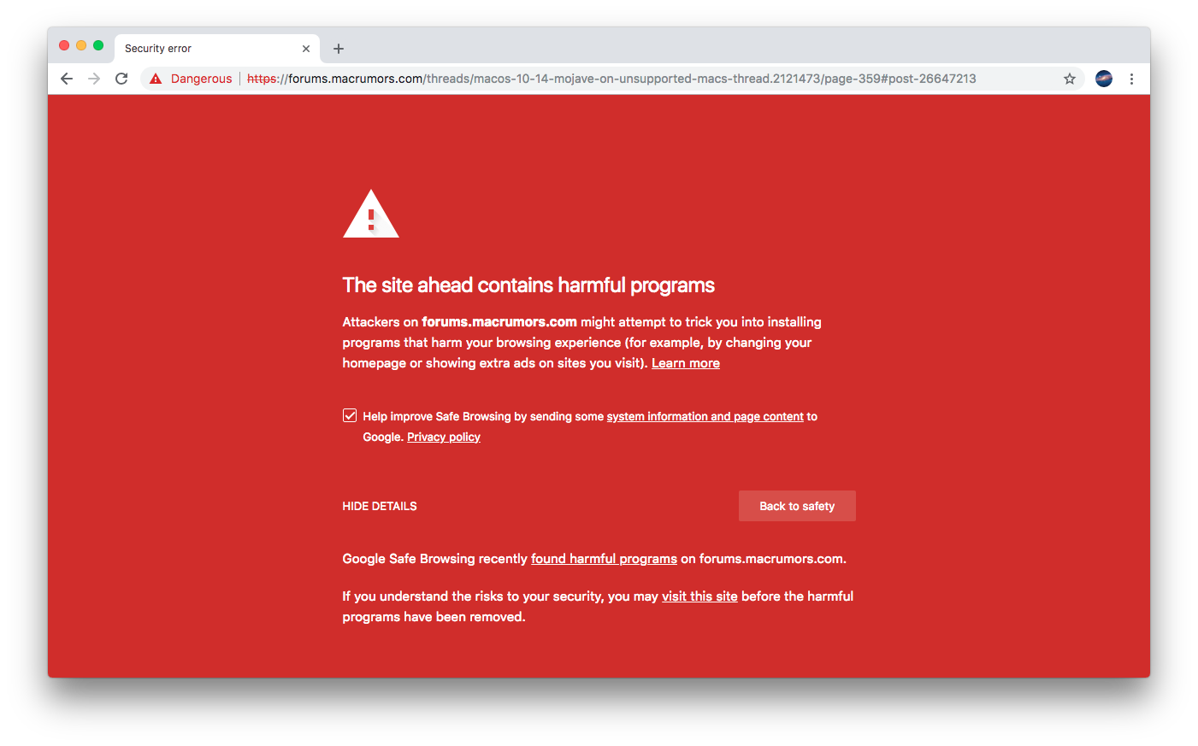Click the large white warning triangle
This screenshot has height=746, width=1198.
(x=371, y=214)
